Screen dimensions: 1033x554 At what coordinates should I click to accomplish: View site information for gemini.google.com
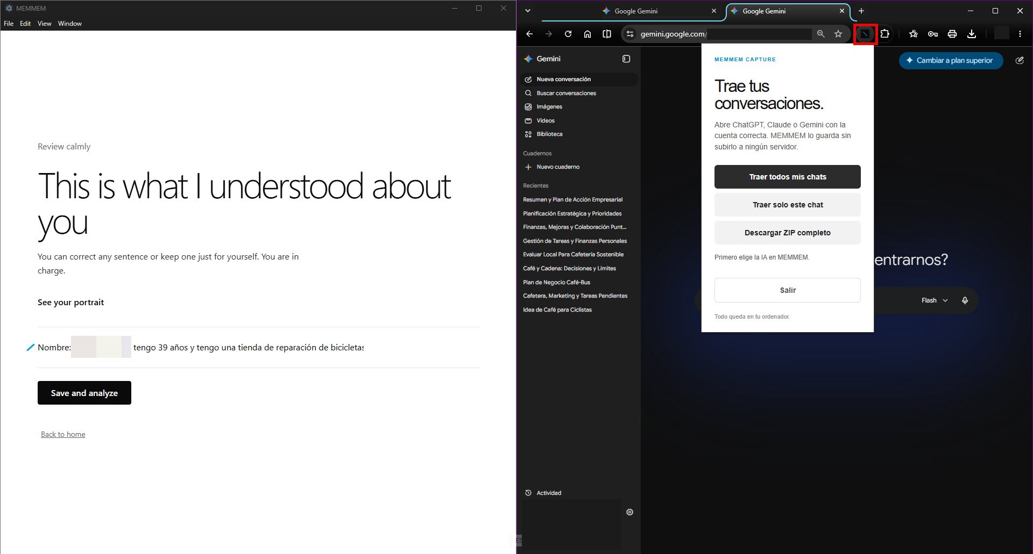[x=630, y=34]
